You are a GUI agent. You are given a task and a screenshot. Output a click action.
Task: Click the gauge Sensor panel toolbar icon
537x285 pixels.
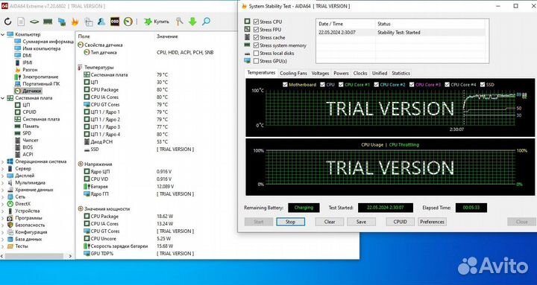[x=128, y=22]
